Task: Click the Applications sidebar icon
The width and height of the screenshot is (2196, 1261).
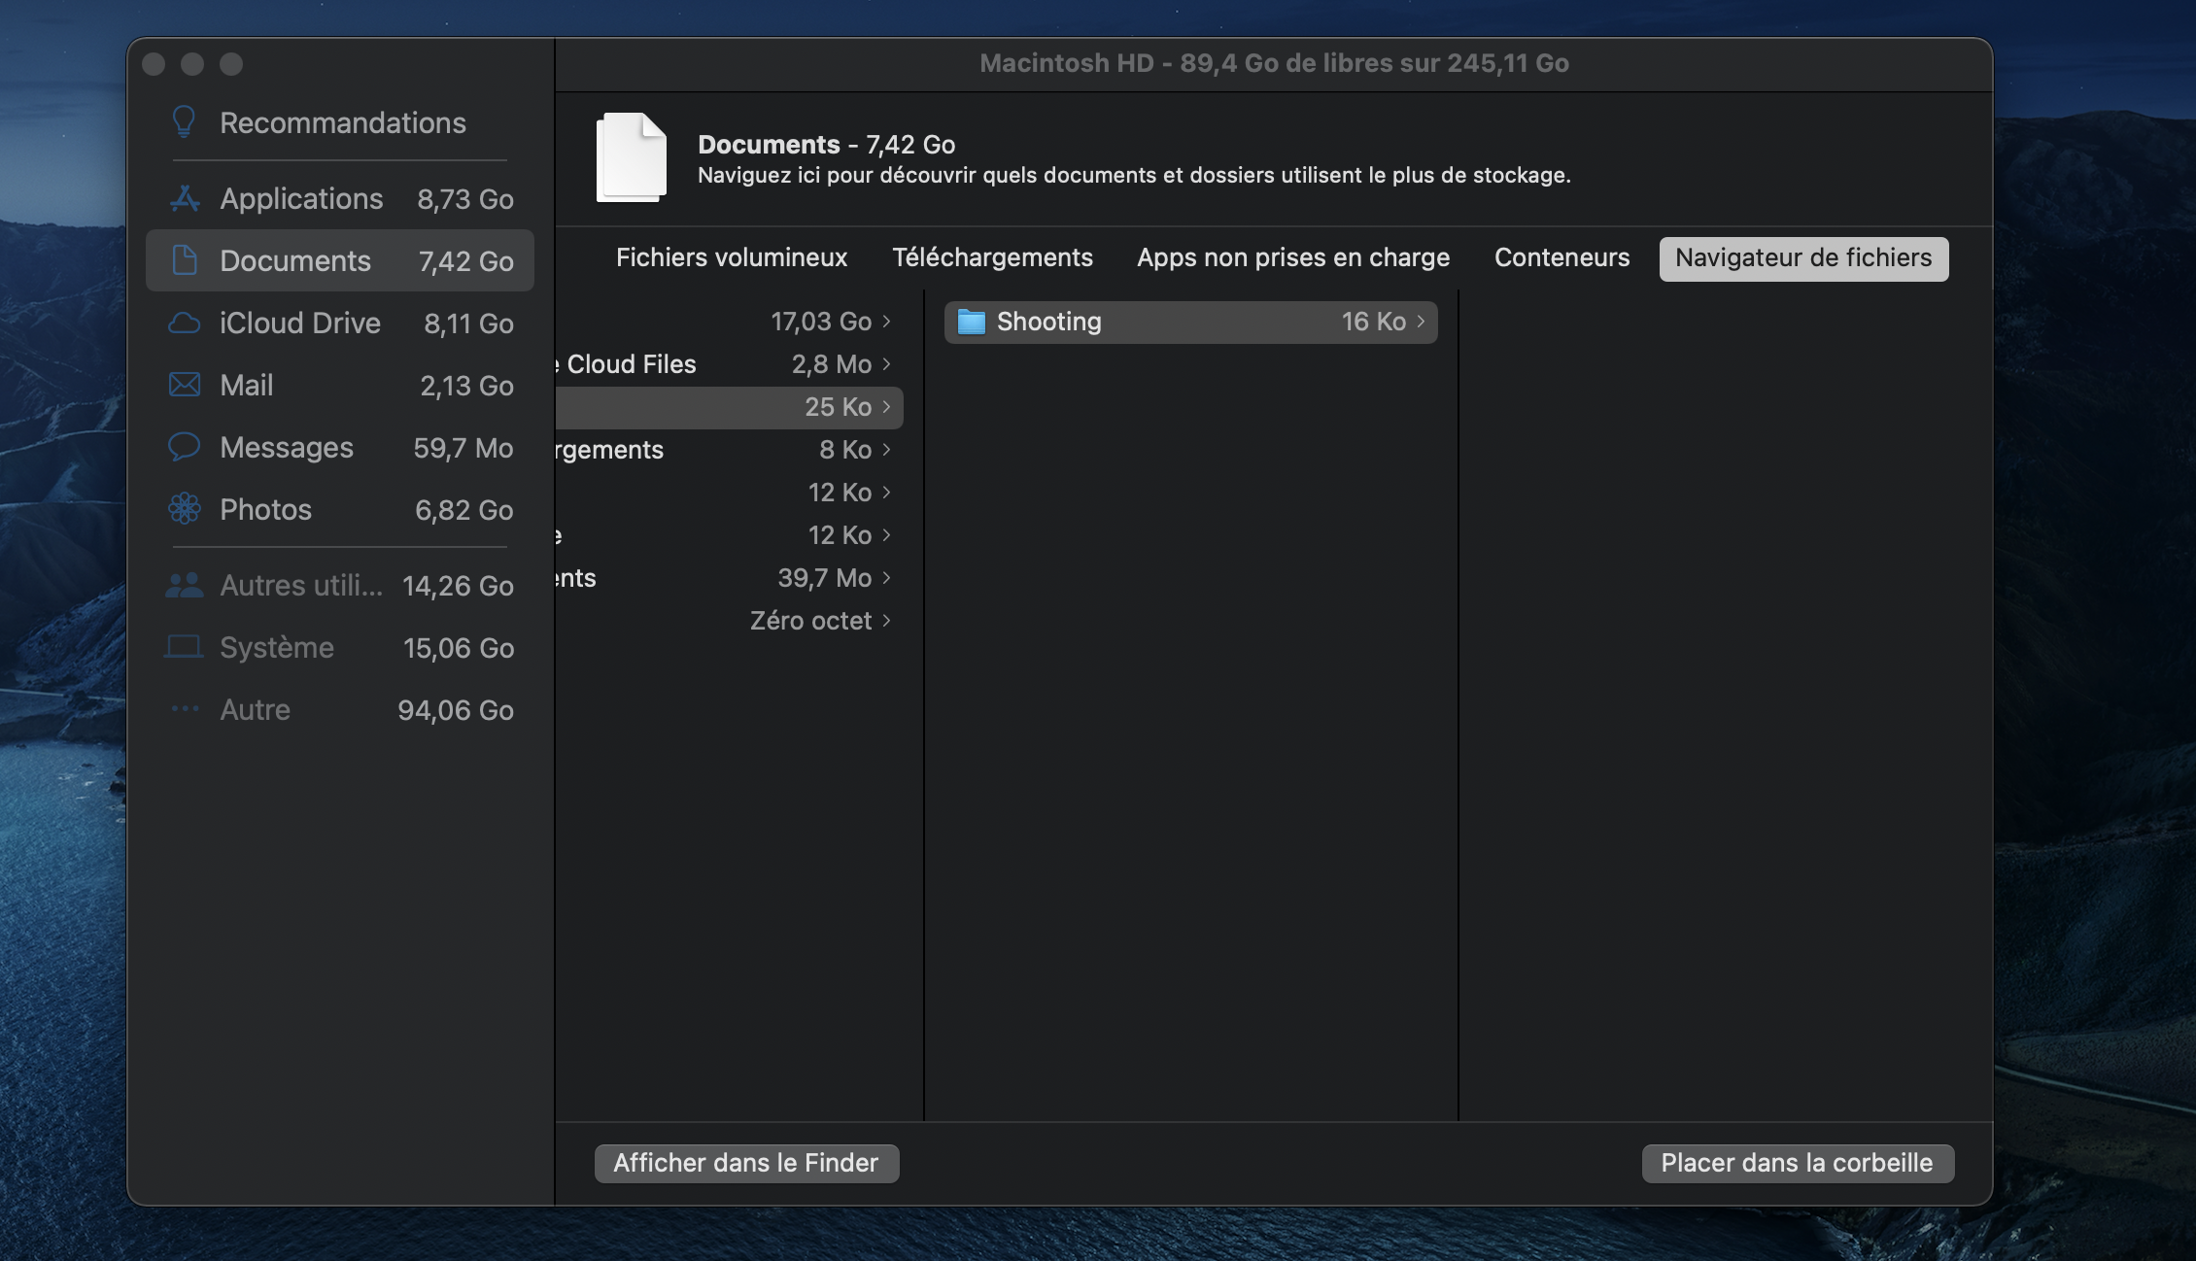Action: (x=185, y=198)
